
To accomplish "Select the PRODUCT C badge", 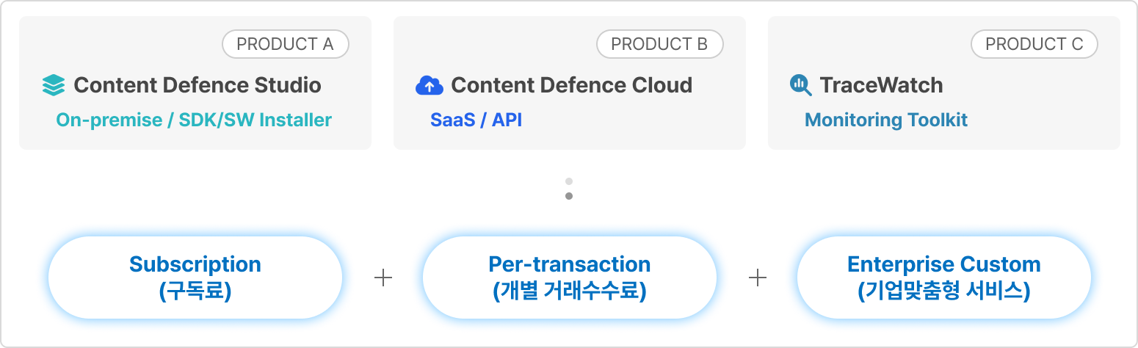I will (1034, 44).
